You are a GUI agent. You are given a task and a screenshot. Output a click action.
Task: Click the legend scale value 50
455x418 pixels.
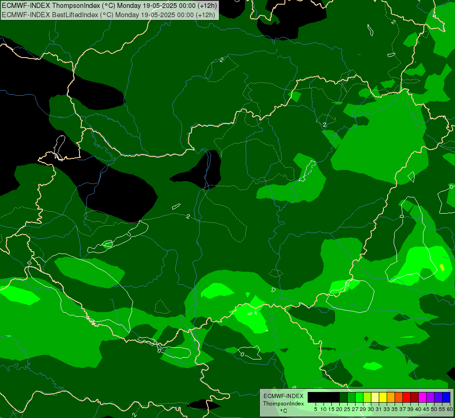[x=435, y=409]
